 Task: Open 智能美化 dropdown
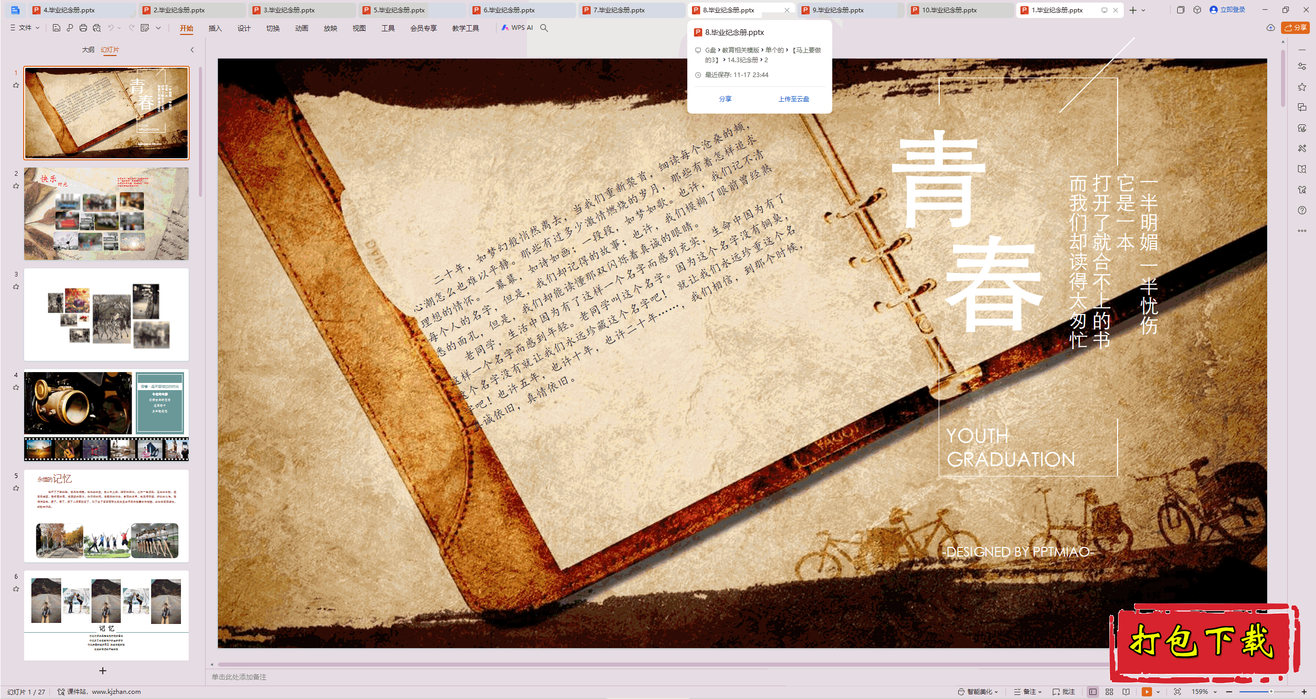978,692
